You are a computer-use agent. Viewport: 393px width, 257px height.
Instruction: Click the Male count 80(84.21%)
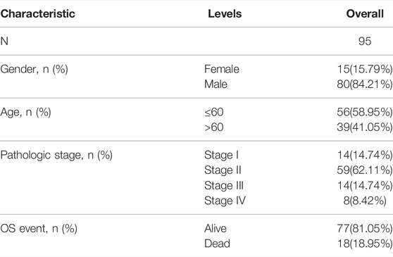point(365,84)
